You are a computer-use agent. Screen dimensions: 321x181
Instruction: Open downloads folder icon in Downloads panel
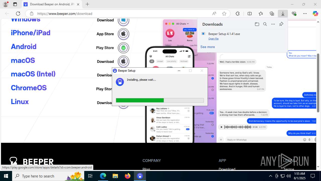point(257,24)
